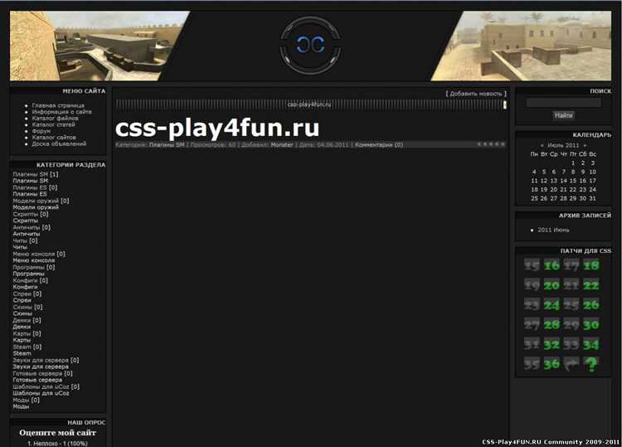Rate the post using star rating

(490, 144)
